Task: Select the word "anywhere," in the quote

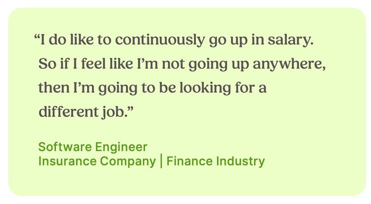Action: [x=289, y=64]
